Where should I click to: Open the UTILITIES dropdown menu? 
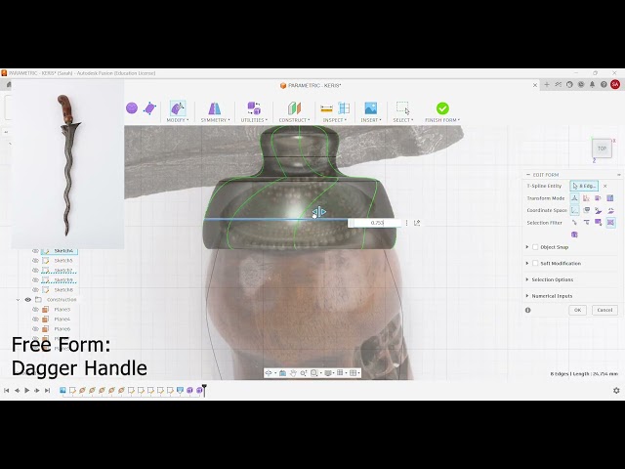pyautogui.click(x=254, y=120)
